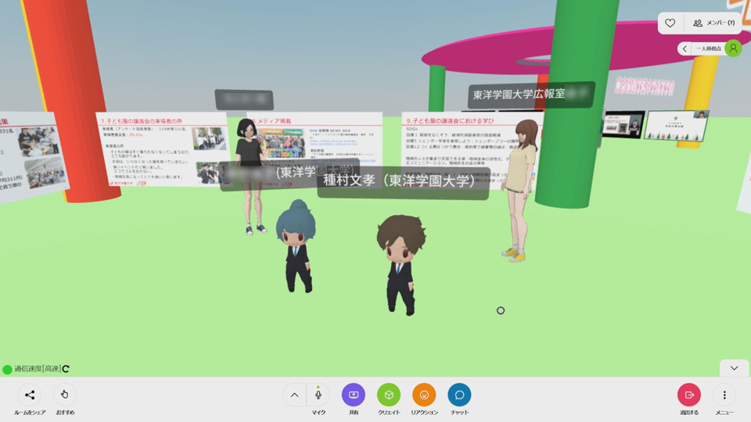Toggle the microphone (マイク) button
This screenshot has height=422, width=751.
pyautogui.click(x=318, y=395)
